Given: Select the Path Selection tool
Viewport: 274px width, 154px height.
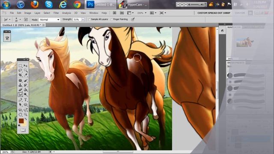Looking at the screenshot, I should pos(21,104).
